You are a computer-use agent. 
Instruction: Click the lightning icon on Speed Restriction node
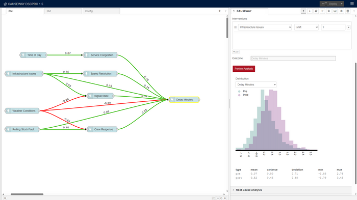point(86,74)
